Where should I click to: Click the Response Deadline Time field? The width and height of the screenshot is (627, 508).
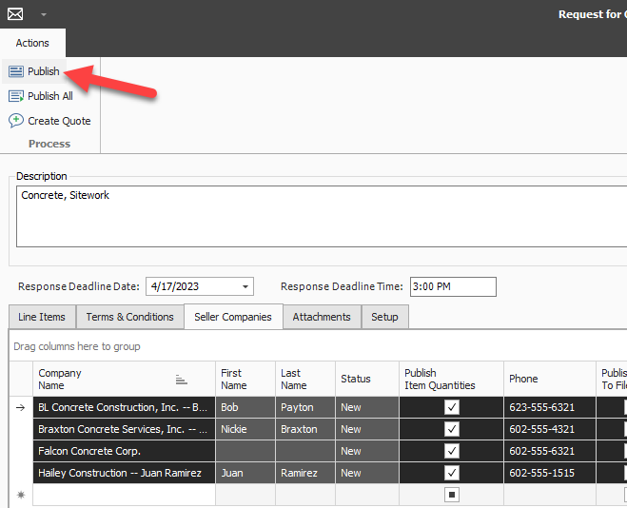click(x=452, y=287)
